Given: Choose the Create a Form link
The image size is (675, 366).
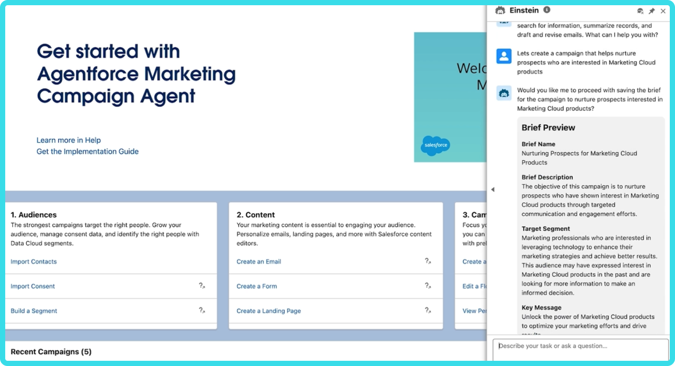Looking at the screenshot, I should tap(257, 286).
